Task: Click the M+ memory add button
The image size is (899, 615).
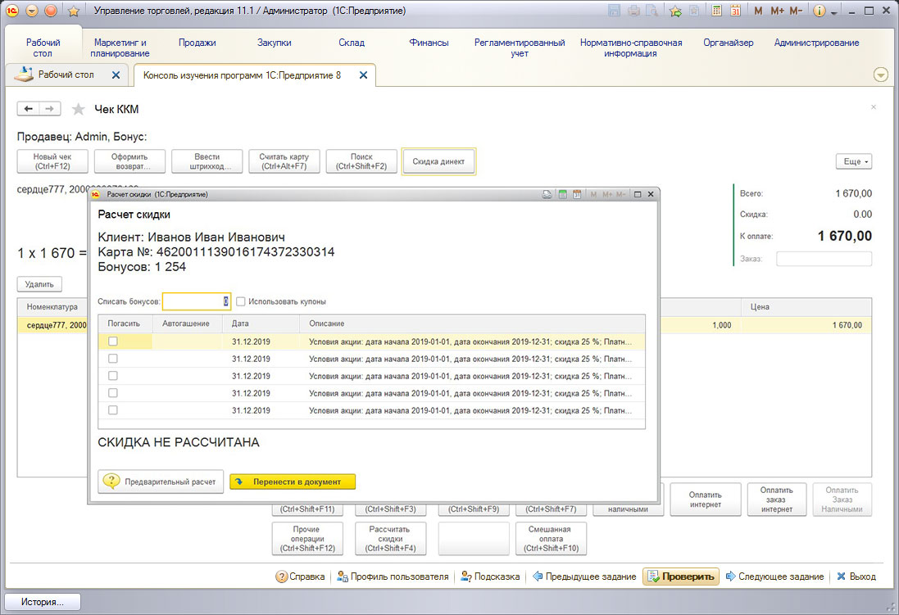Action: (777, 11)
